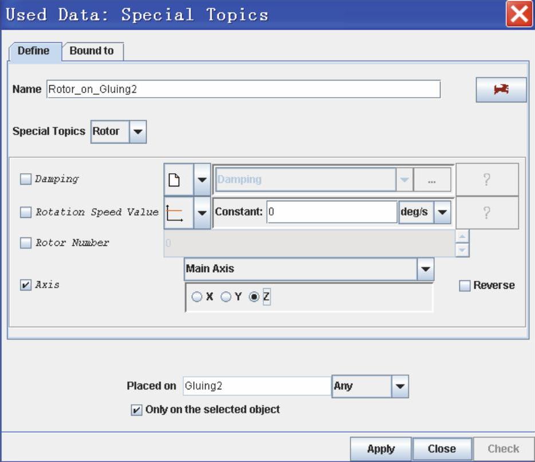Viewport: 535px width, 462px height.
Task: Click the document icon in the Damping row
Action: (x=178, y=180)
